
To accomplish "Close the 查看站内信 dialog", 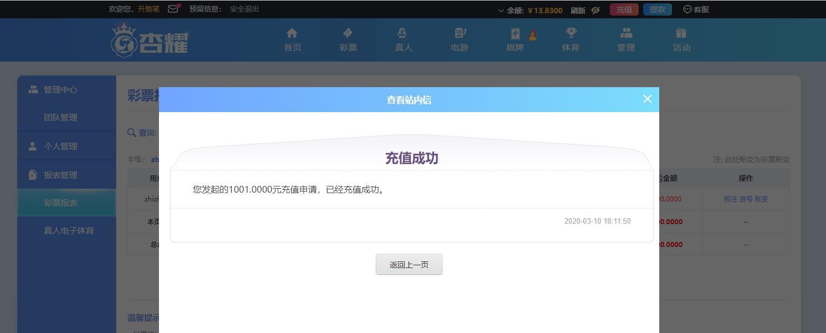I will point(647,99).
